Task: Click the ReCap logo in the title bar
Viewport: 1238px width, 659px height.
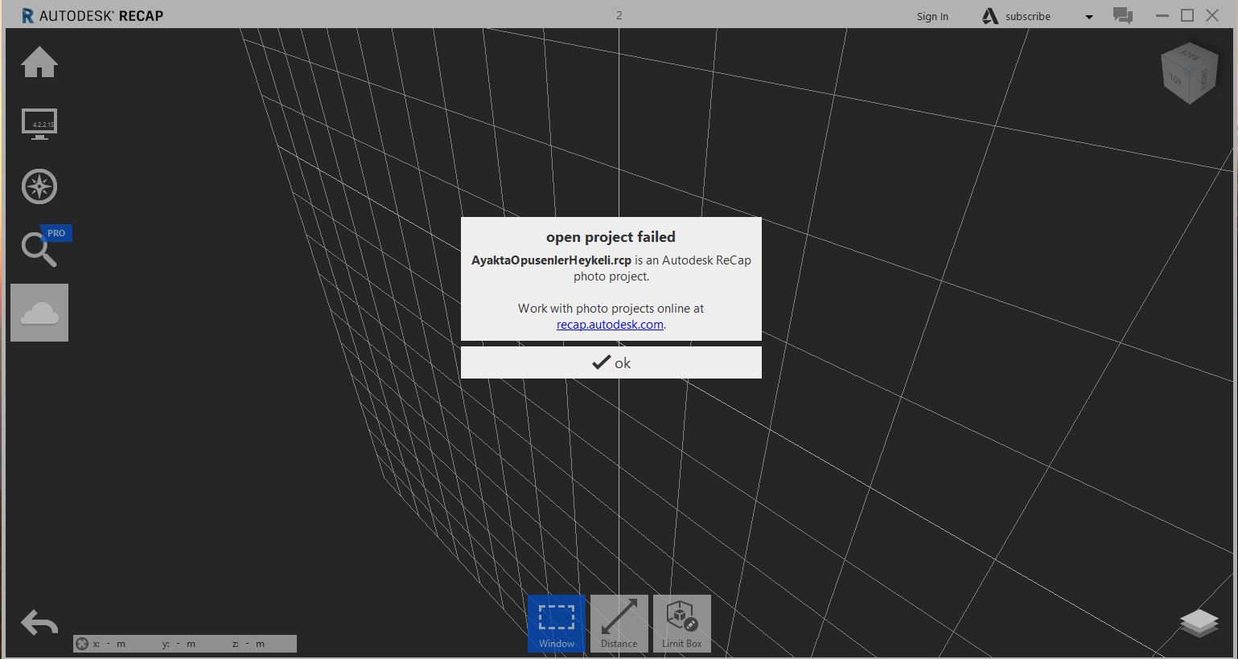Action: 27,15
